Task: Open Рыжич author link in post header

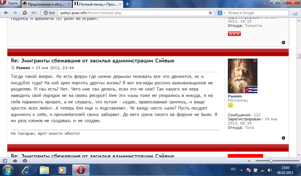Action: coord(23,68)
